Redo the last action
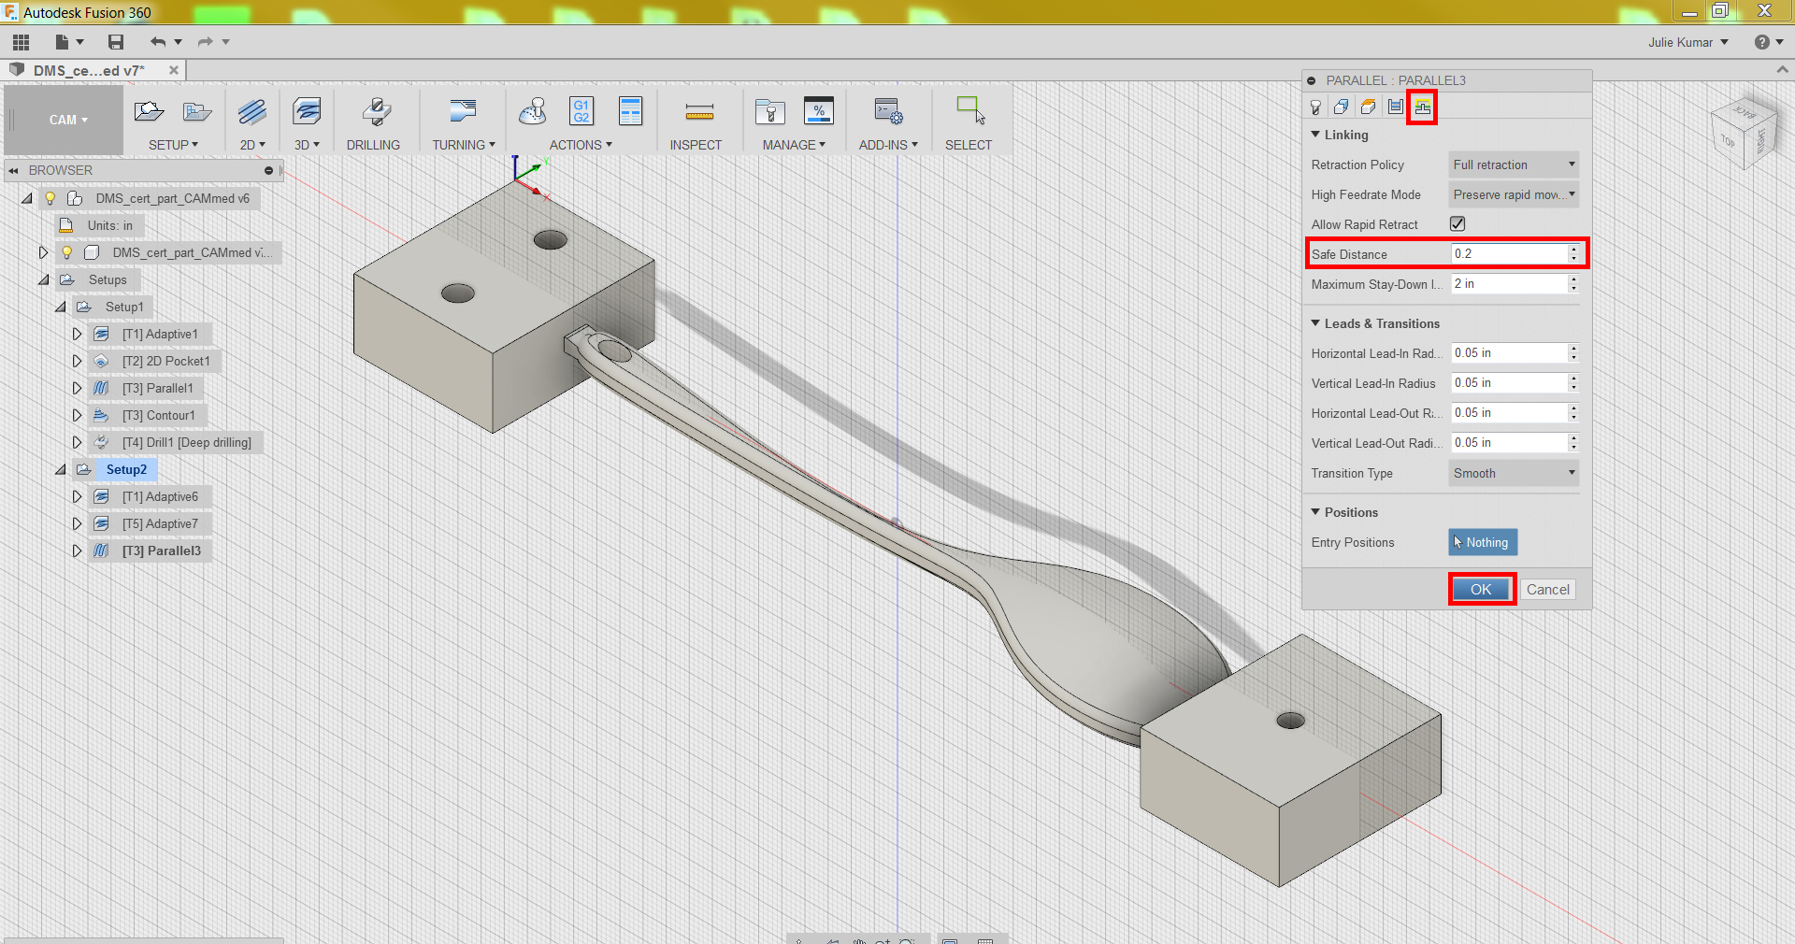 coord(206,42)
